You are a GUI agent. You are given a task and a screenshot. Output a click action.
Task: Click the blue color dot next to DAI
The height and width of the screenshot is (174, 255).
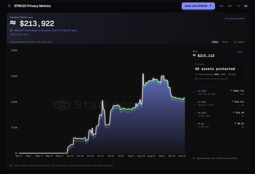point(199,124)
